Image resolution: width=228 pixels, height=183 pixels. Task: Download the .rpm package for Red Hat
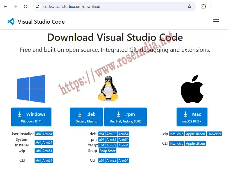(x=125, y=117)
